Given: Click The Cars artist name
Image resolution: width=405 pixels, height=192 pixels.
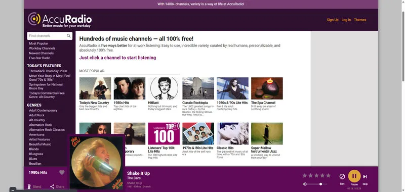Looking at the screenshot, I should (134, 178).
